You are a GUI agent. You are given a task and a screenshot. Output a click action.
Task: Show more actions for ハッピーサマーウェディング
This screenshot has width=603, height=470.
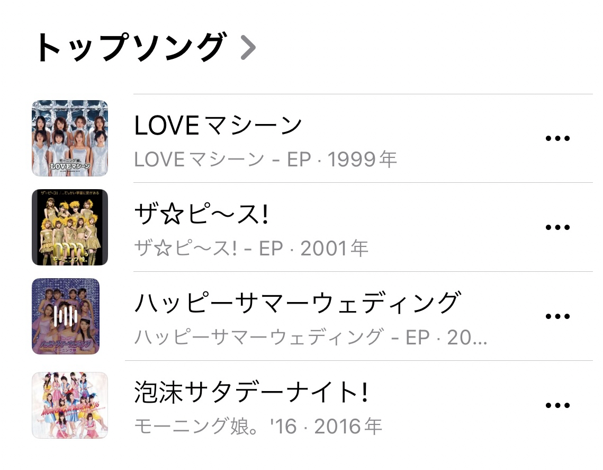click(557, 317)
